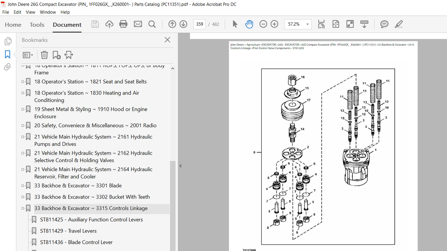Viewport: 447px width, 251px height.
Task: Expand the 2001 Radio bookmark
Action: point(23,126)
